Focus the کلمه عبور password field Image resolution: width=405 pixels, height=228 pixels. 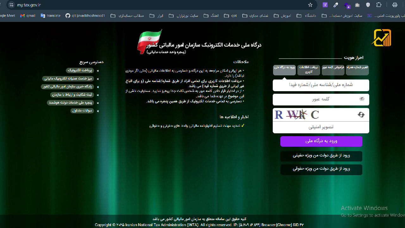pos(321,99)
